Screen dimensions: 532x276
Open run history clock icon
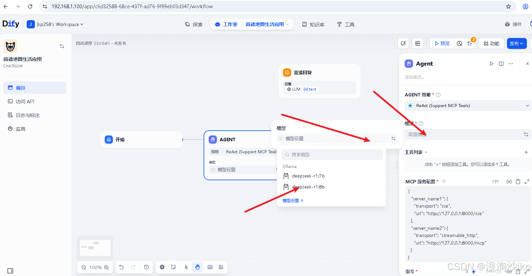(x=459, y=43)
